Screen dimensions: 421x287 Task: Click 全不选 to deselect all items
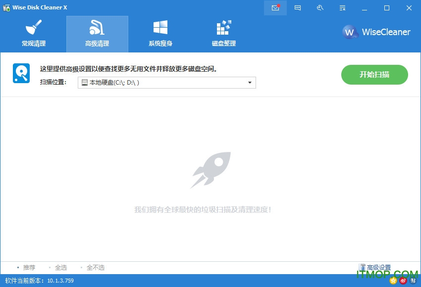95,268
